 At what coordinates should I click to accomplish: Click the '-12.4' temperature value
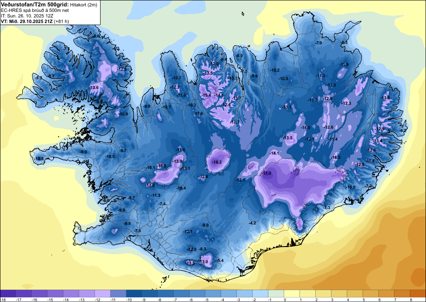(226, 104)
